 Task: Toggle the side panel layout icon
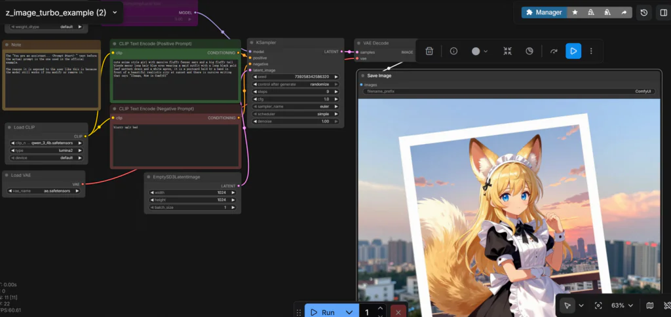point(663,12)
